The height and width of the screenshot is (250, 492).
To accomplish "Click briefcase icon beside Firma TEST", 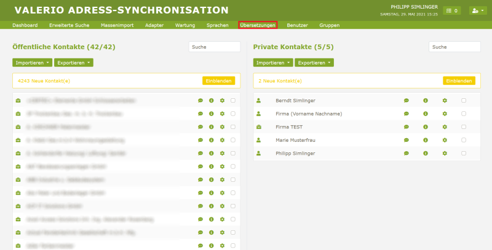I will [x=258, y=127].
